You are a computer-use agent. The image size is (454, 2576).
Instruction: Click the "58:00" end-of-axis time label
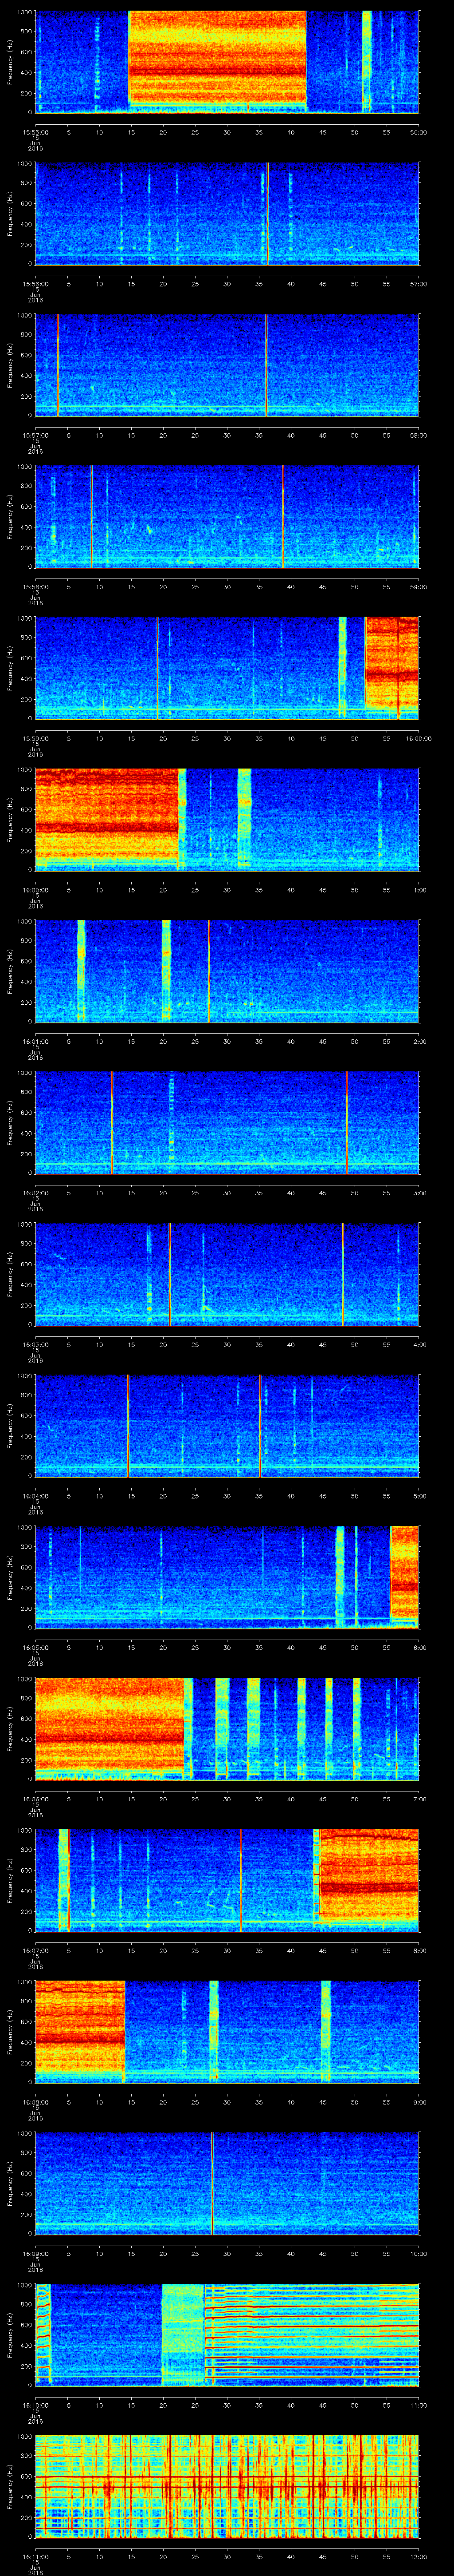pyautogui.click(x=419, y=435)
